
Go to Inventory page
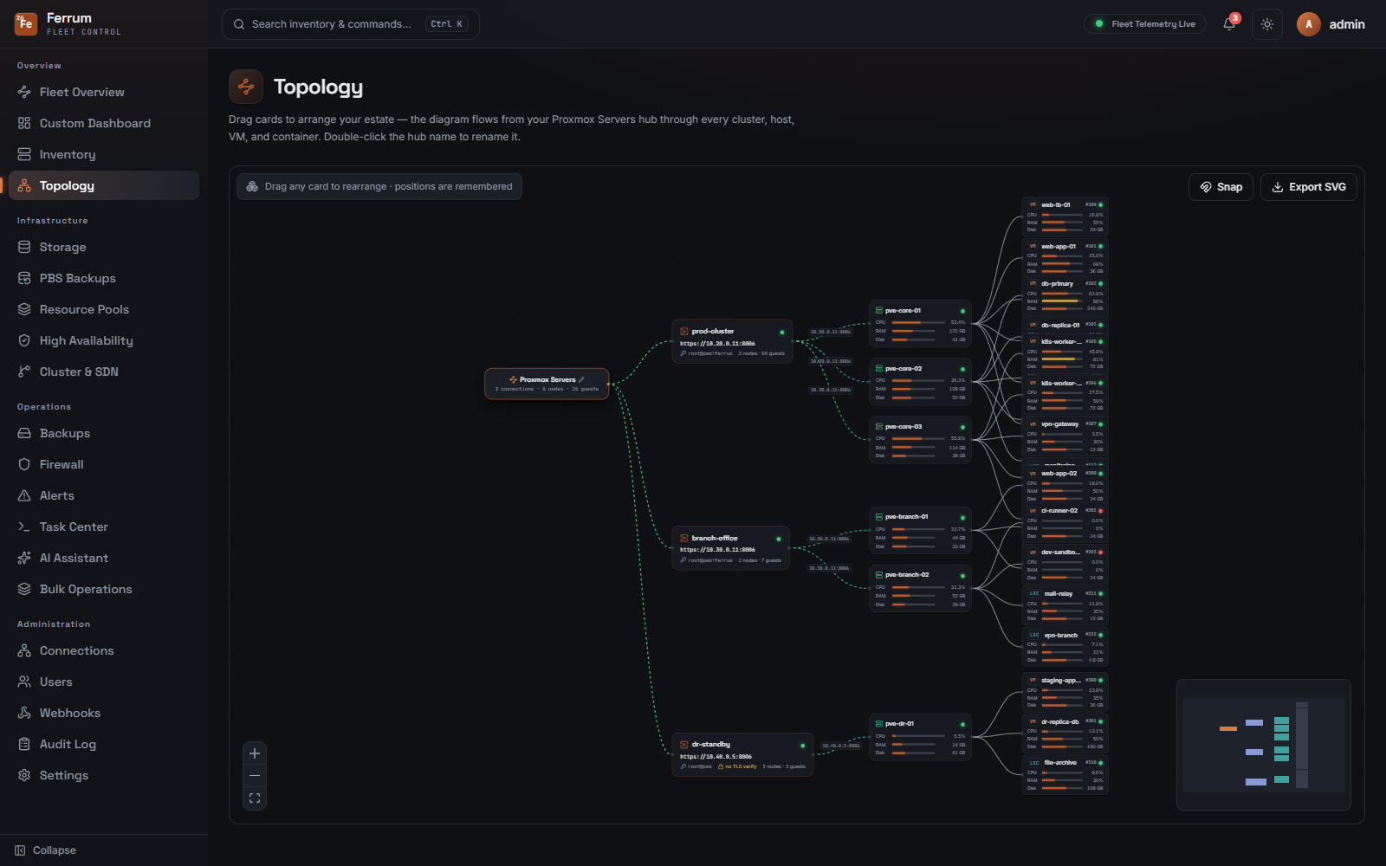pos(104,154)
